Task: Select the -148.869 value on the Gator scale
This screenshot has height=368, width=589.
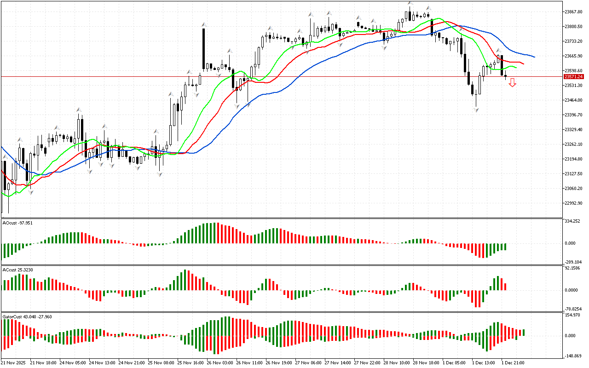Action: [x=573, y=356]
